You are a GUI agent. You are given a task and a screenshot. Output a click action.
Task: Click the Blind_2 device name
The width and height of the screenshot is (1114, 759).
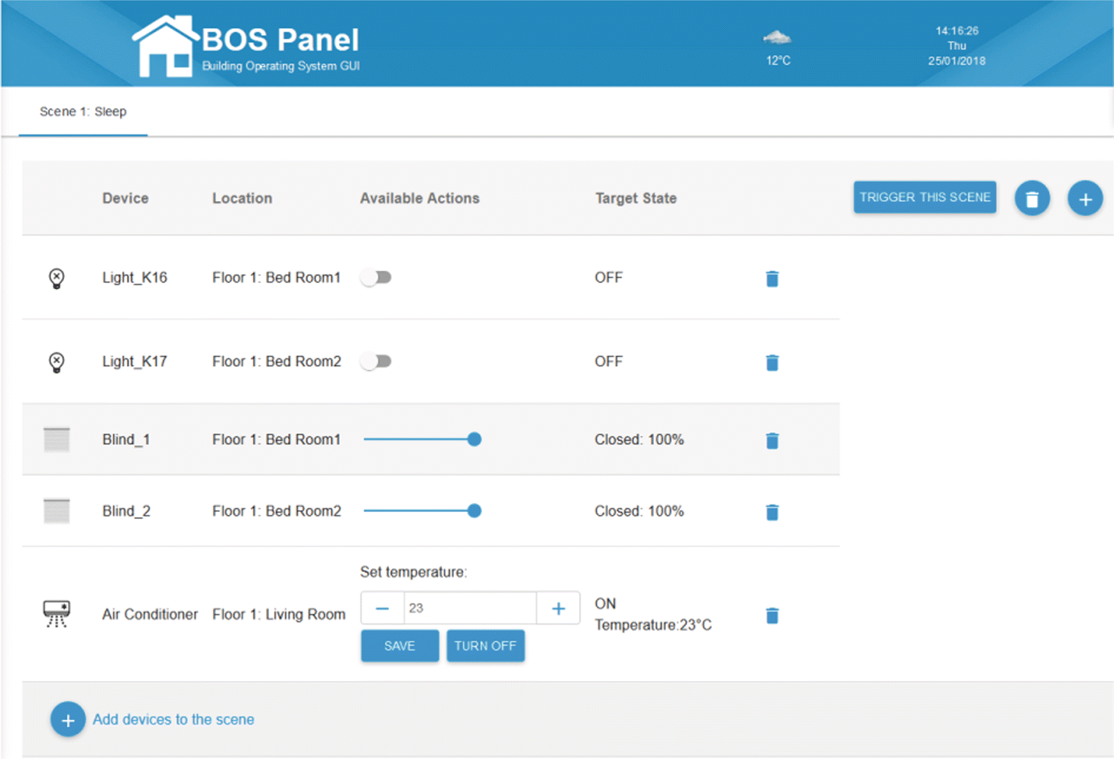pyautogui.click(x=126, y=511)
